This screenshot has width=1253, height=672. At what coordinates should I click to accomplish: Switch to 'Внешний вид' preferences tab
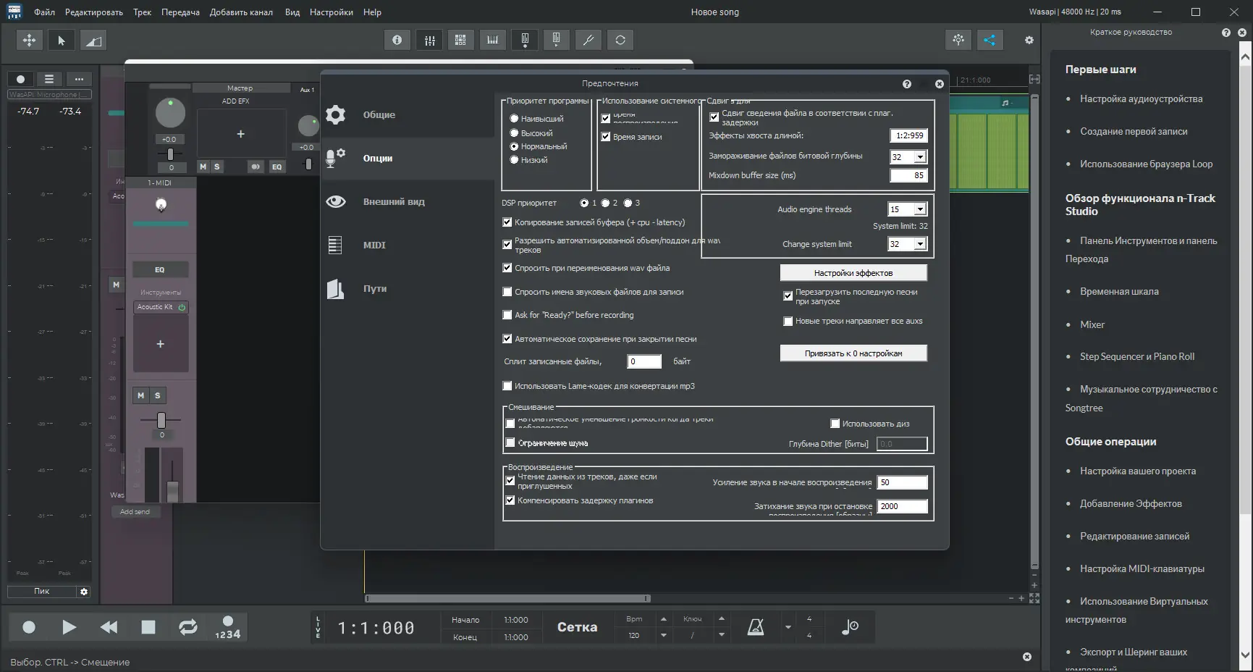click(x=393, y=202)
